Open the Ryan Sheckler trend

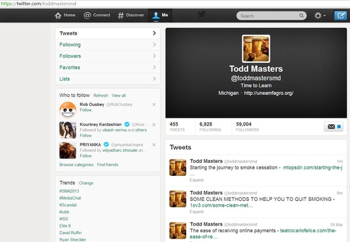click(72, 239)
